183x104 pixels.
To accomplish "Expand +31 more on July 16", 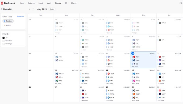I will click(x=135, y=67).
